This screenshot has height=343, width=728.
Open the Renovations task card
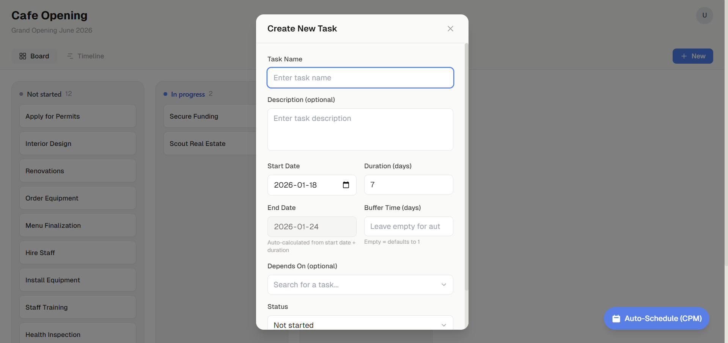[x=78, y=171]
